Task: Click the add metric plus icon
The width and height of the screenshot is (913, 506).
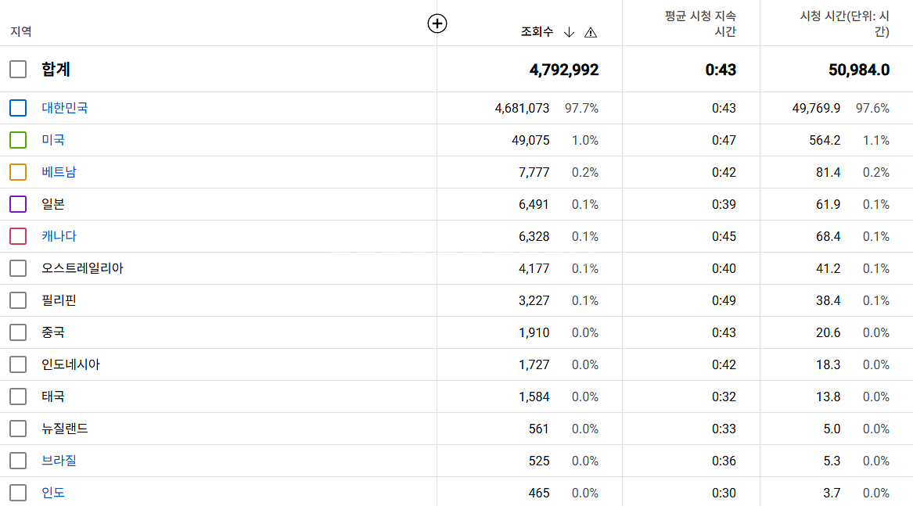Action: (x=437, y=24)
